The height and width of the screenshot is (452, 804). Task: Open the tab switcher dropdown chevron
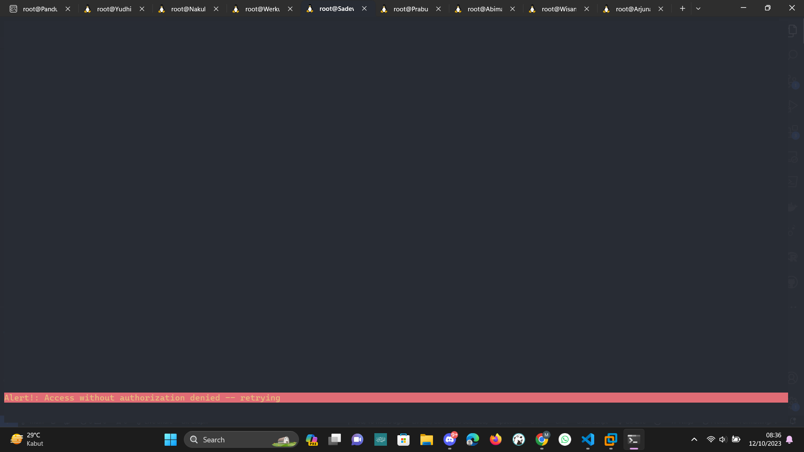(x=698, y=8)
